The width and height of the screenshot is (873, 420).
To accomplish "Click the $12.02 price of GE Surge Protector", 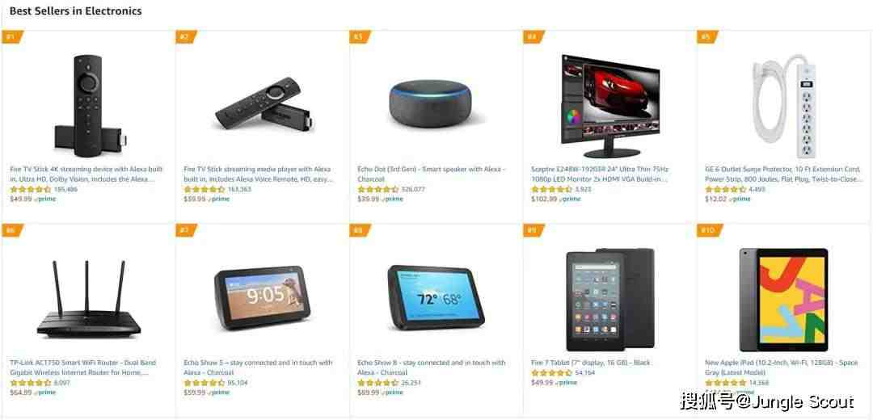I will (716, 199).
